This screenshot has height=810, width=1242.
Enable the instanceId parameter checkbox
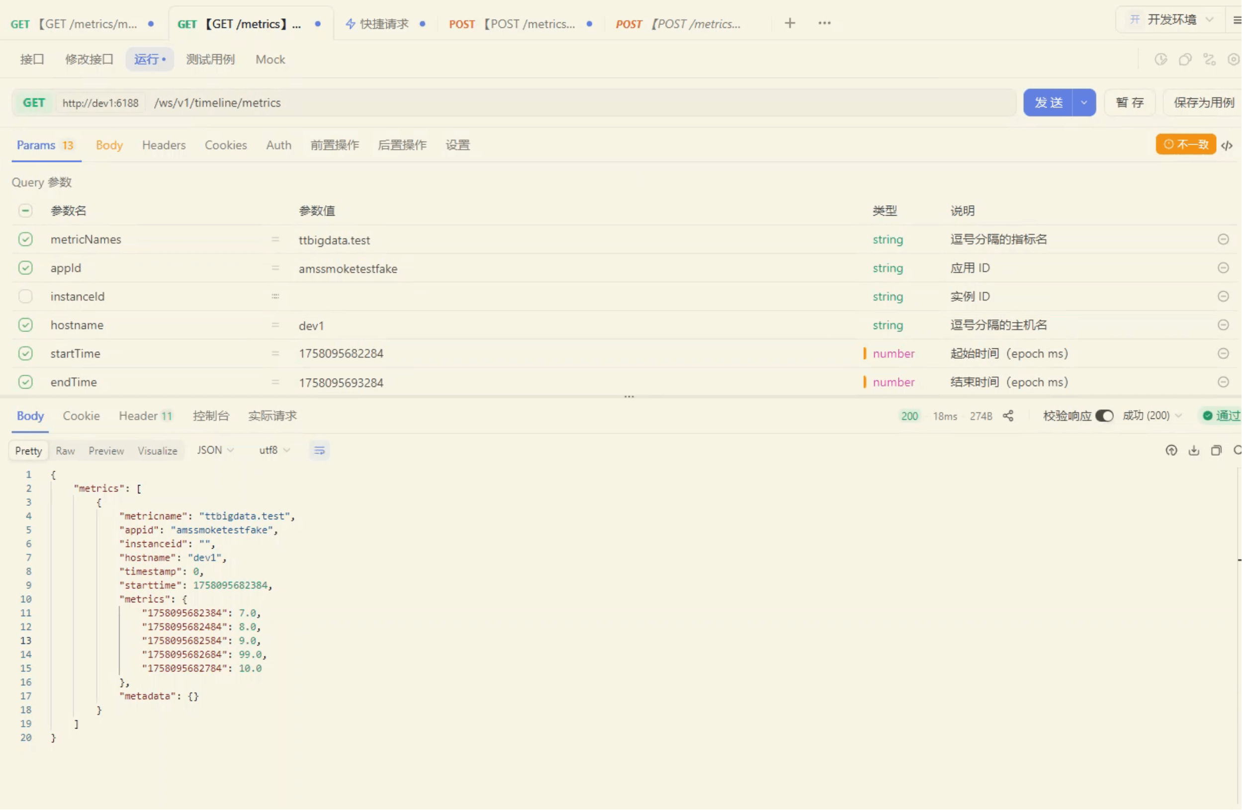[25, 297]
